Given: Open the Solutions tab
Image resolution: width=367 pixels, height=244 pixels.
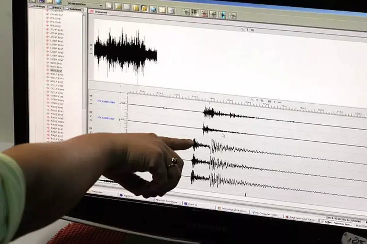Looking at the screenshot, I should 74,9.
